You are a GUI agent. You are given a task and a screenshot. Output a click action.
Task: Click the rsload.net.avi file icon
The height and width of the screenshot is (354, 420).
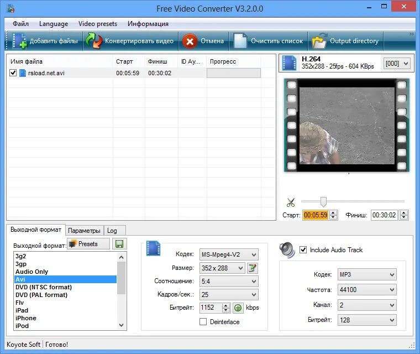click(x=23, y=73)
